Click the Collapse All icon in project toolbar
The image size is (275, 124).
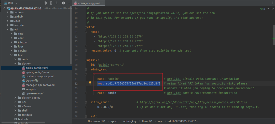tap(56, 3)
